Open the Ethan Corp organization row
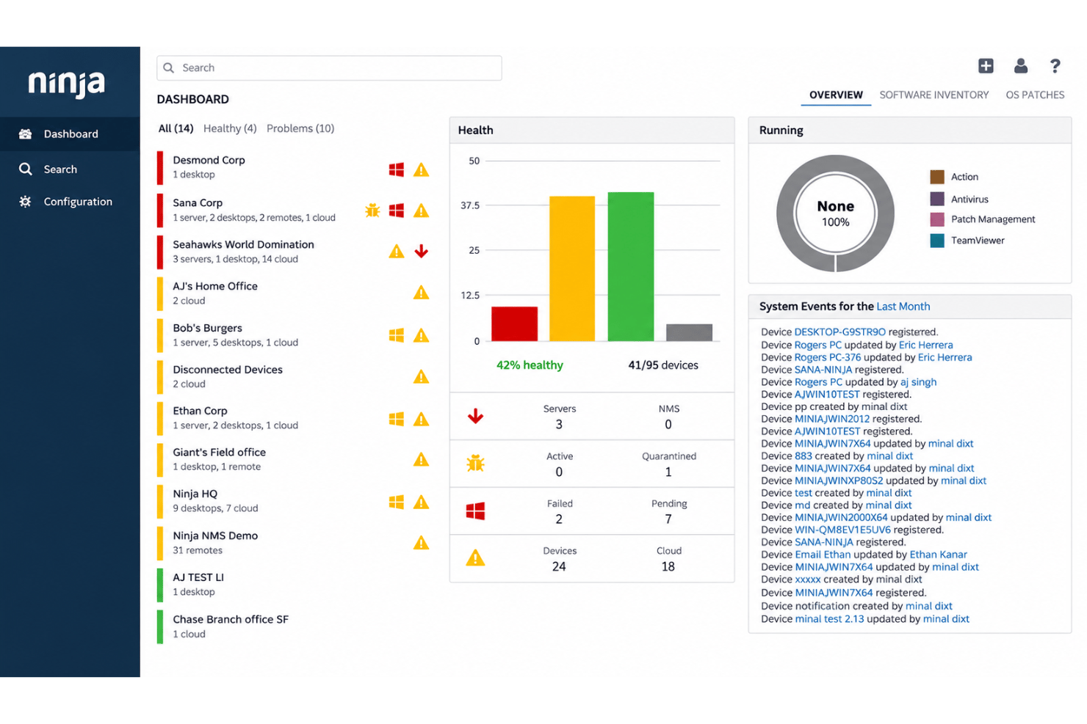 click(295, 418)
